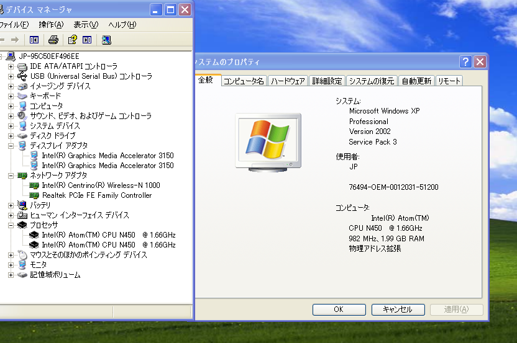
Task: Switch to the コンピュータ名 tab
Action: pos(244,81)
